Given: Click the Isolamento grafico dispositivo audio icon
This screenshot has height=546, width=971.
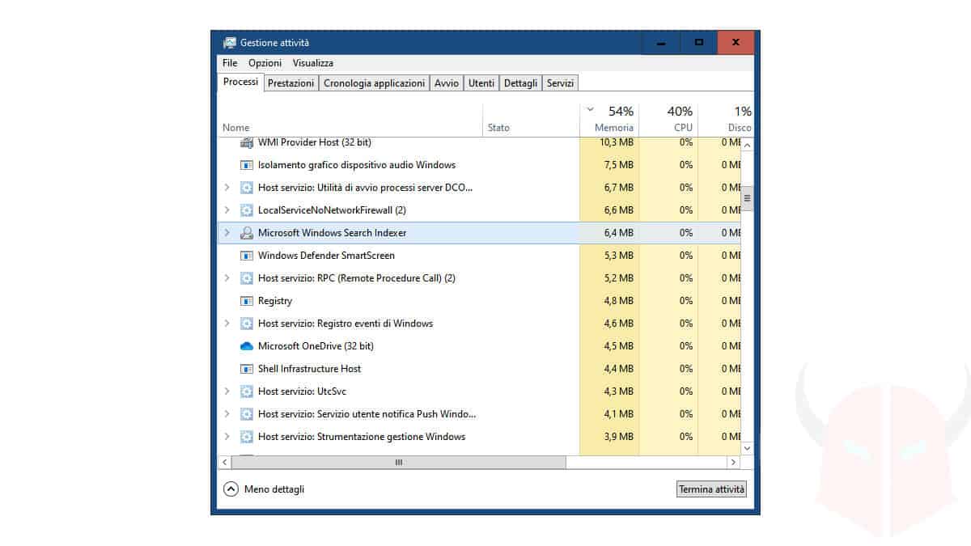Looking at the screenshot, I should [247, 165].
